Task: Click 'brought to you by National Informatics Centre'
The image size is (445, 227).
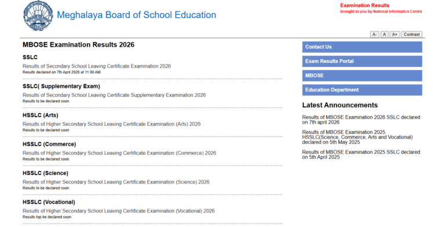Action: click(381, 12)
